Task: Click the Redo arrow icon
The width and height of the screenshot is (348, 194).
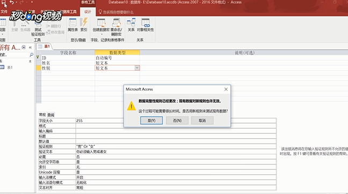Action: [x=21, y=2]
